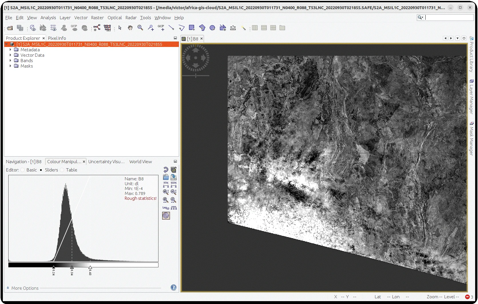Image resolution: width=478 pixels, height=304 pixels.
Task: Reset the colour palette to defaults
Action: [x=165, y=170]
